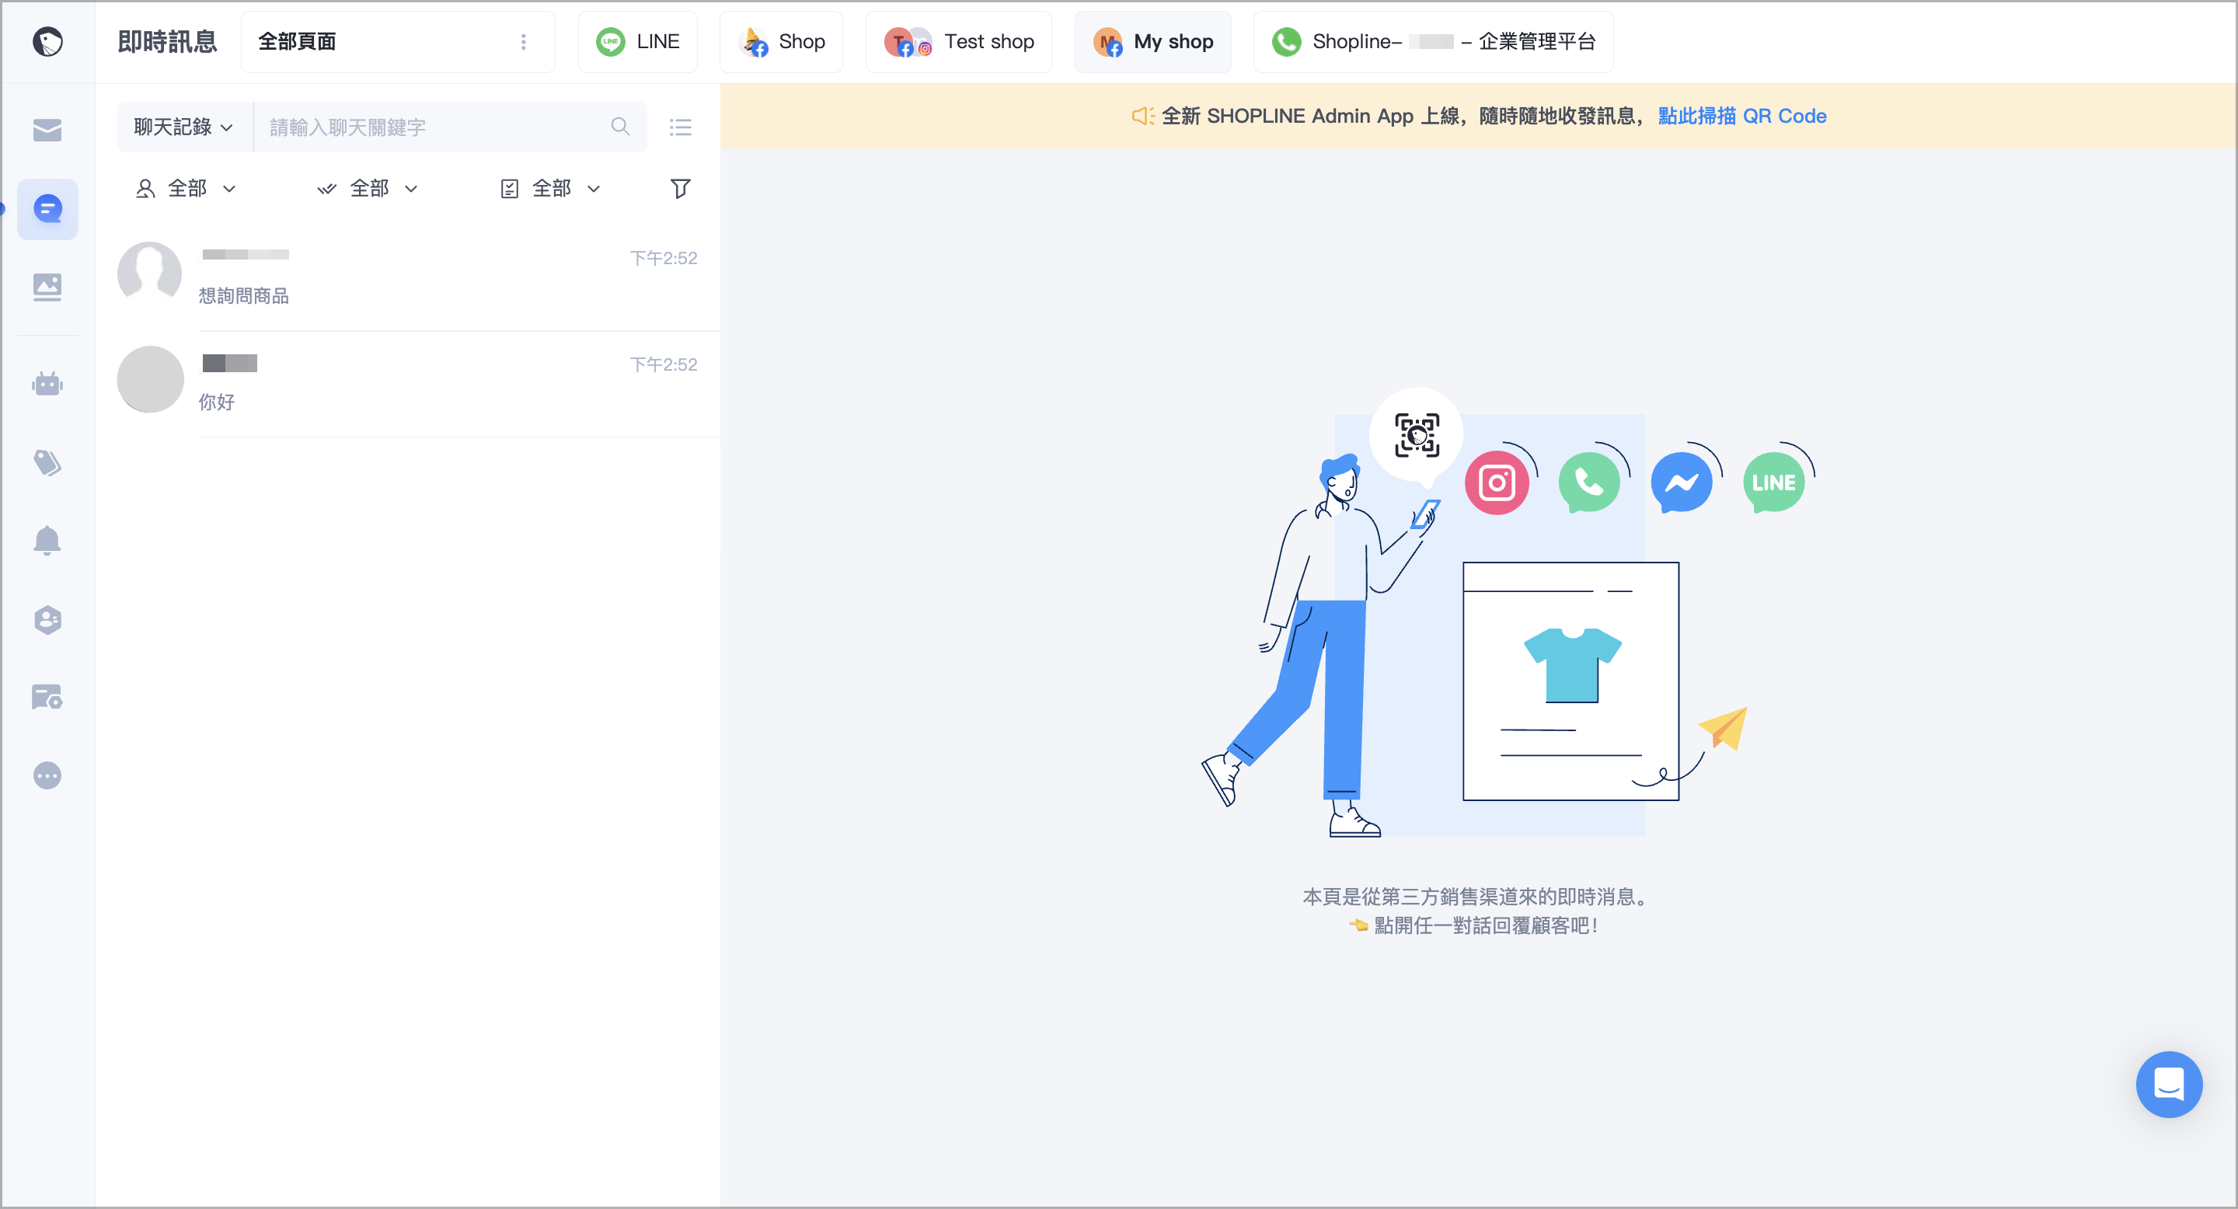Click the announcement megaphone icon
This screenshot has height=1209, width=2238.
1142,117
